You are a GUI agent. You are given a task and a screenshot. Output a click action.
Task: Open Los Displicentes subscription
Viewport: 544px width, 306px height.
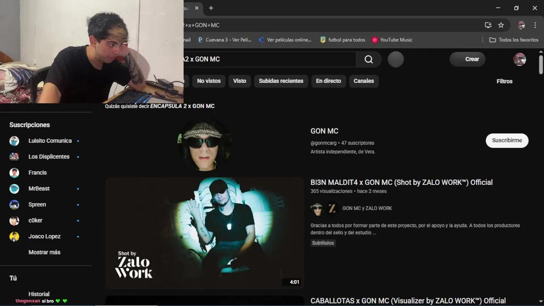click(46, 157)
